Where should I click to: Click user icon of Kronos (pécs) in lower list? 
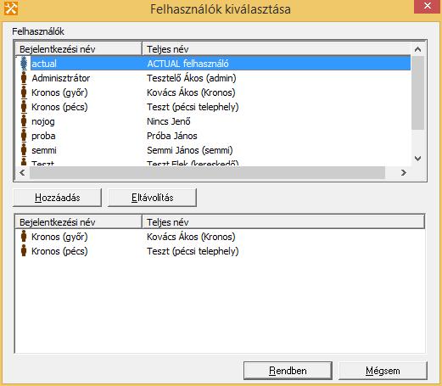(x=24, y=251)
